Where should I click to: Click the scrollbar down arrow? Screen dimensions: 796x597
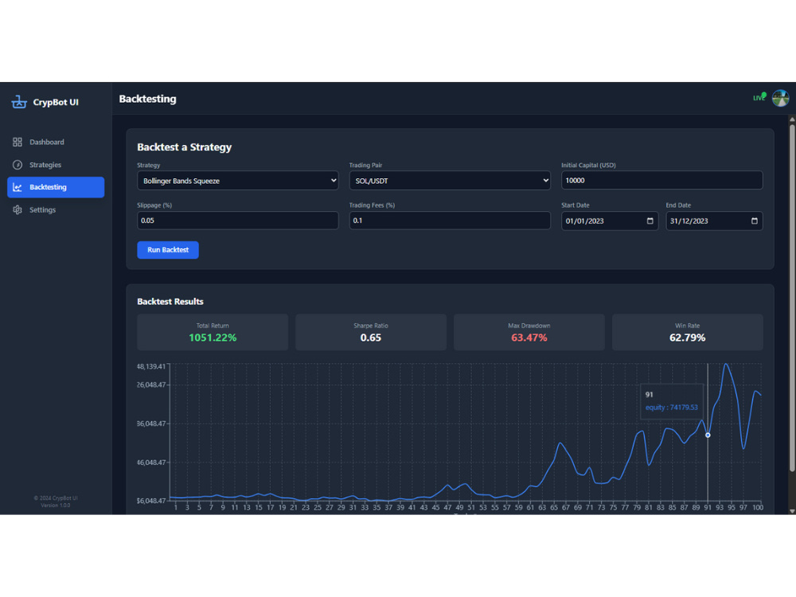(792, 511)
